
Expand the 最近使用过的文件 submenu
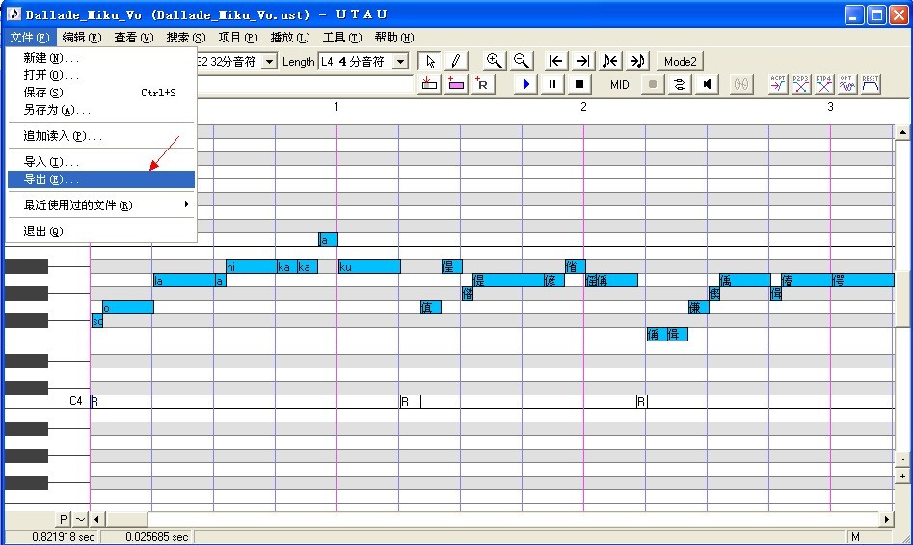[x=101, y=204]
